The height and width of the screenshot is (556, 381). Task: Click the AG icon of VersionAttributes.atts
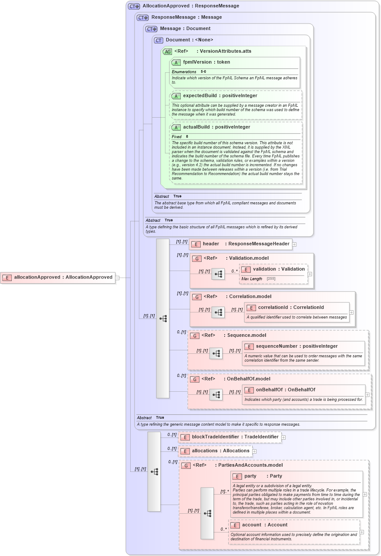[x=167, y=51]
